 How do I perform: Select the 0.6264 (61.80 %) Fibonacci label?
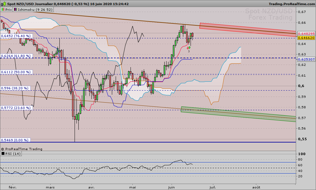16,56
